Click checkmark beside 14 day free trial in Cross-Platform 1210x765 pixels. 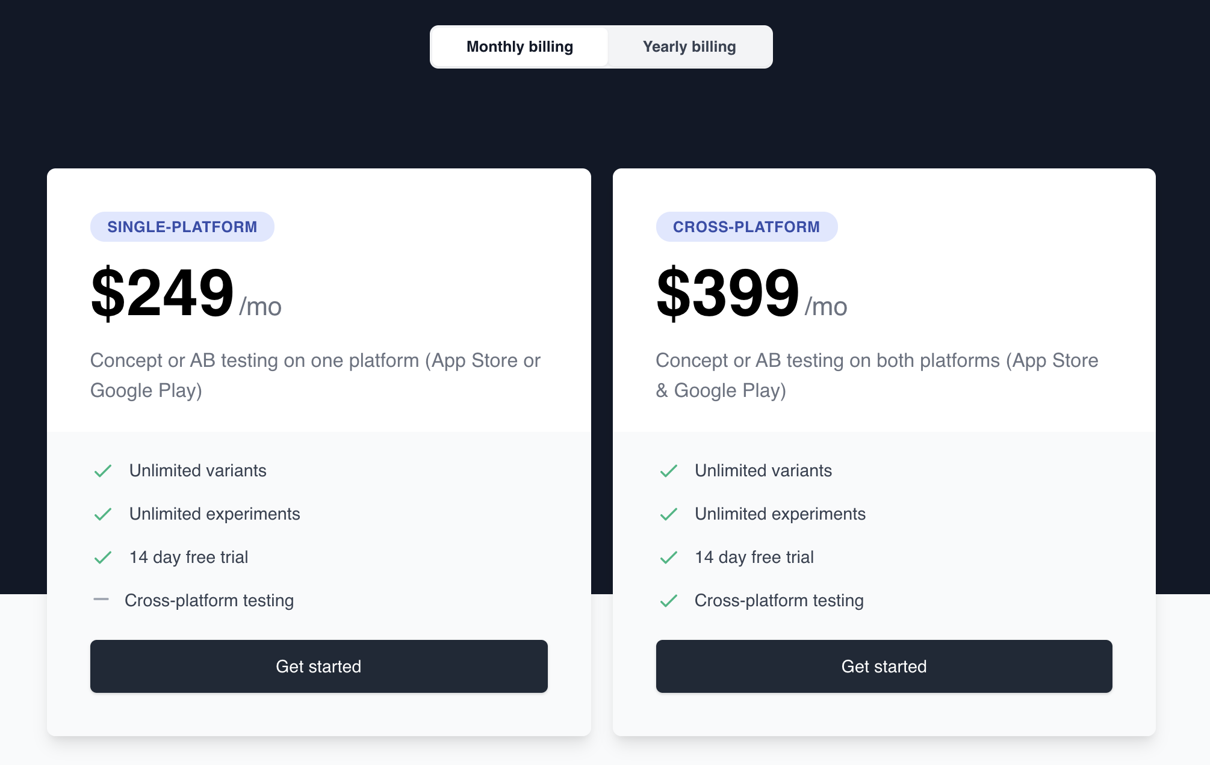tap(669, 558)
